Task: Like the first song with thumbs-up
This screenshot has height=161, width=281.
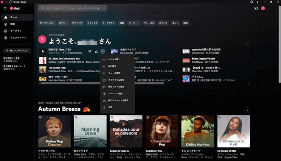Action: coord(96,52)
